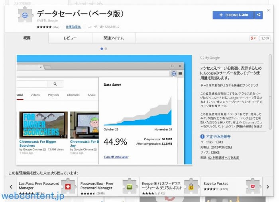Click the PasswordBox extension icon
279x202 pixels.
tap(130, 186)
